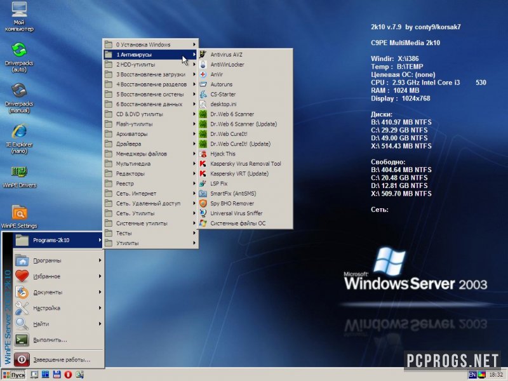The height and width of the screenshot is (381, 508).
Task: Click the WinPE Drivers desktop icon
Action: [x=19, y=177]
